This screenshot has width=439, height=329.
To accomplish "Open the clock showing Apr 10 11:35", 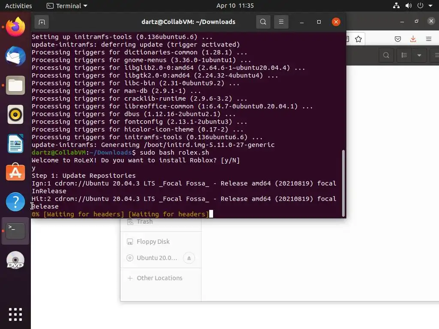I will (x=235, y=6).
